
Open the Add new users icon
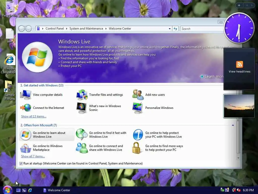point(138,94)
